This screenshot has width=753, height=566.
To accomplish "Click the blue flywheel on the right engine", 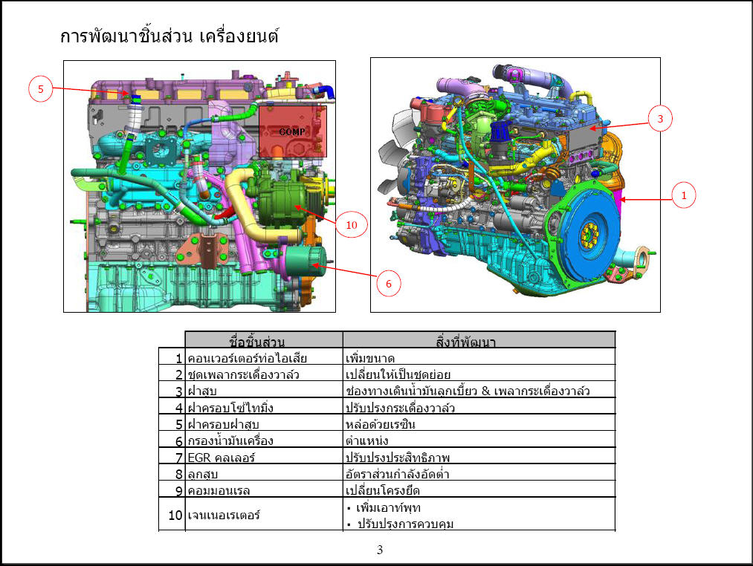I will point(584,237).
